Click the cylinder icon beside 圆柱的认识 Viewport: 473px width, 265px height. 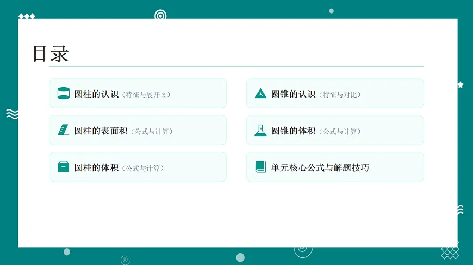coord(64,93)
